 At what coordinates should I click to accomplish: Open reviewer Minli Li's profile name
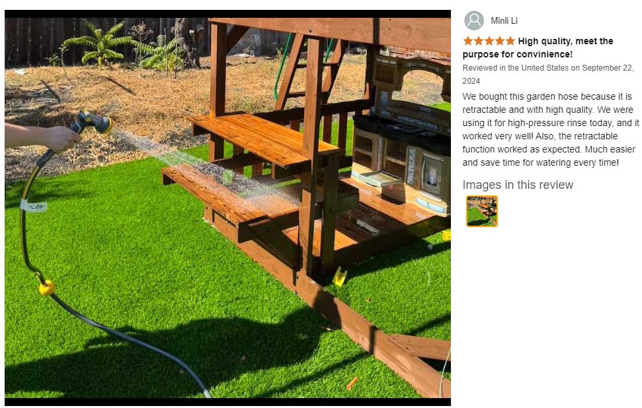pos(504,20)
